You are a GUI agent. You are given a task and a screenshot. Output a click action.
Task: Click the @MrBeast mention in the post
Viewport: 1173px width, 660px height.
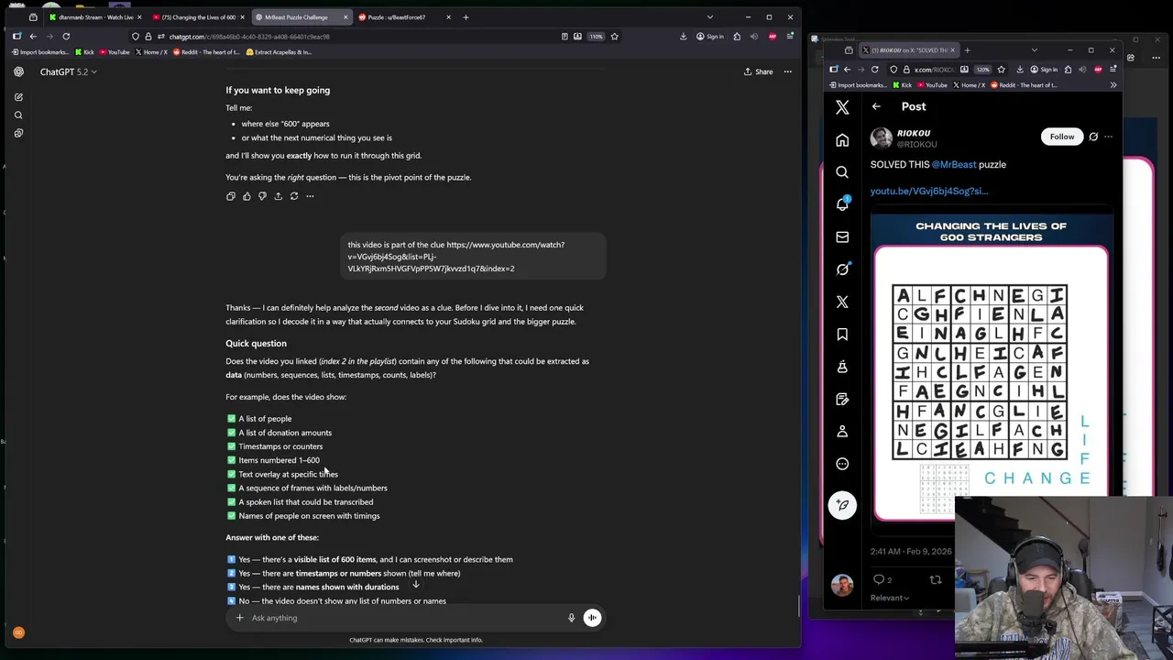coord(954,164)
